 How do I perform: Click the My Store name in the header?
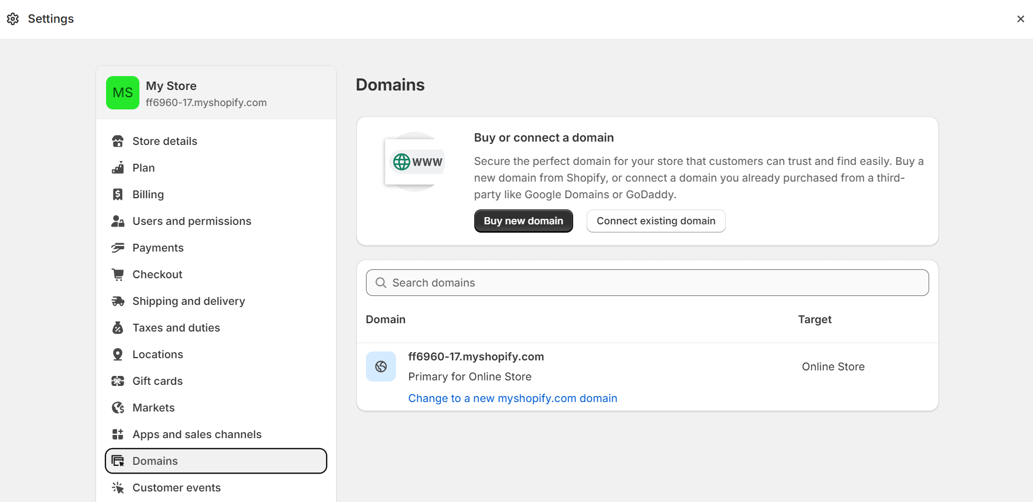171,86
